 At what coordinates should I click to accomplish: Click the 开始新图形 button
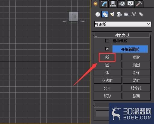point(130,49)
